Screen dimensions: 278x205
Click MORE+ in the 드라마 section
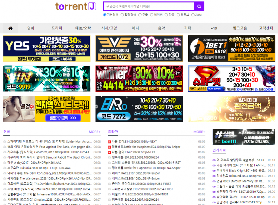click(199, 132)
